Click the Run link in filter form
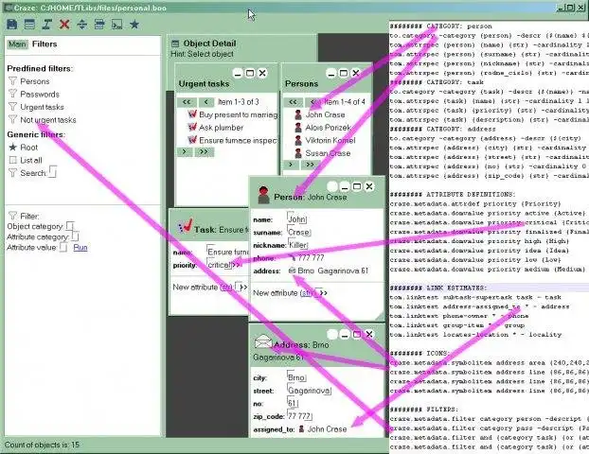The height and width of the screenshot is (454, 589). pyautogui.click(x=80, y=247)
